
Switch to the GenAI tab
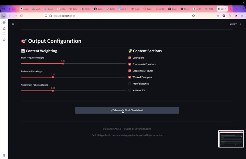[x=49, y=9]
